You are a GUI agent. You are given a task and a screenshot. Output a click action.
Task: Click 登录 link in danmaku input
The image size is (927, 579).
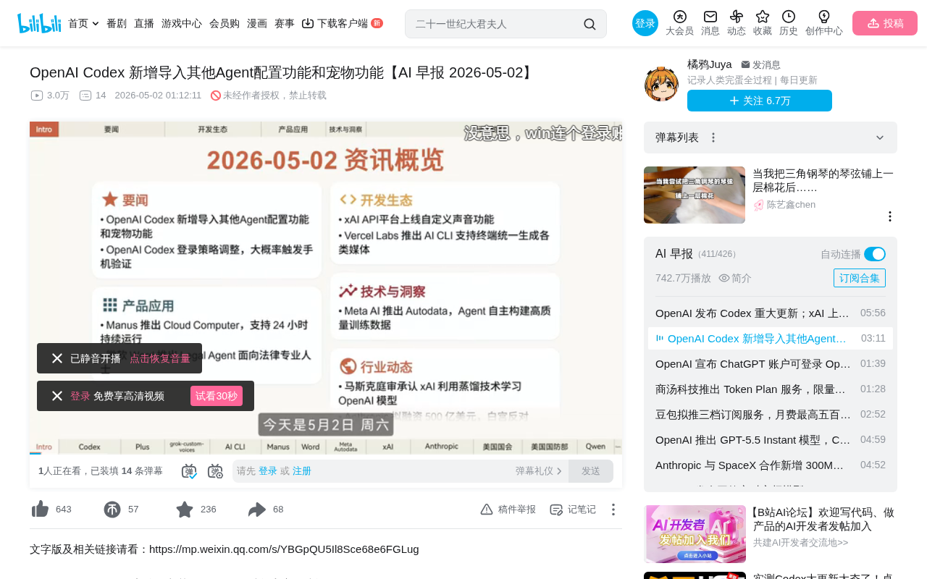tap(268, 471)
